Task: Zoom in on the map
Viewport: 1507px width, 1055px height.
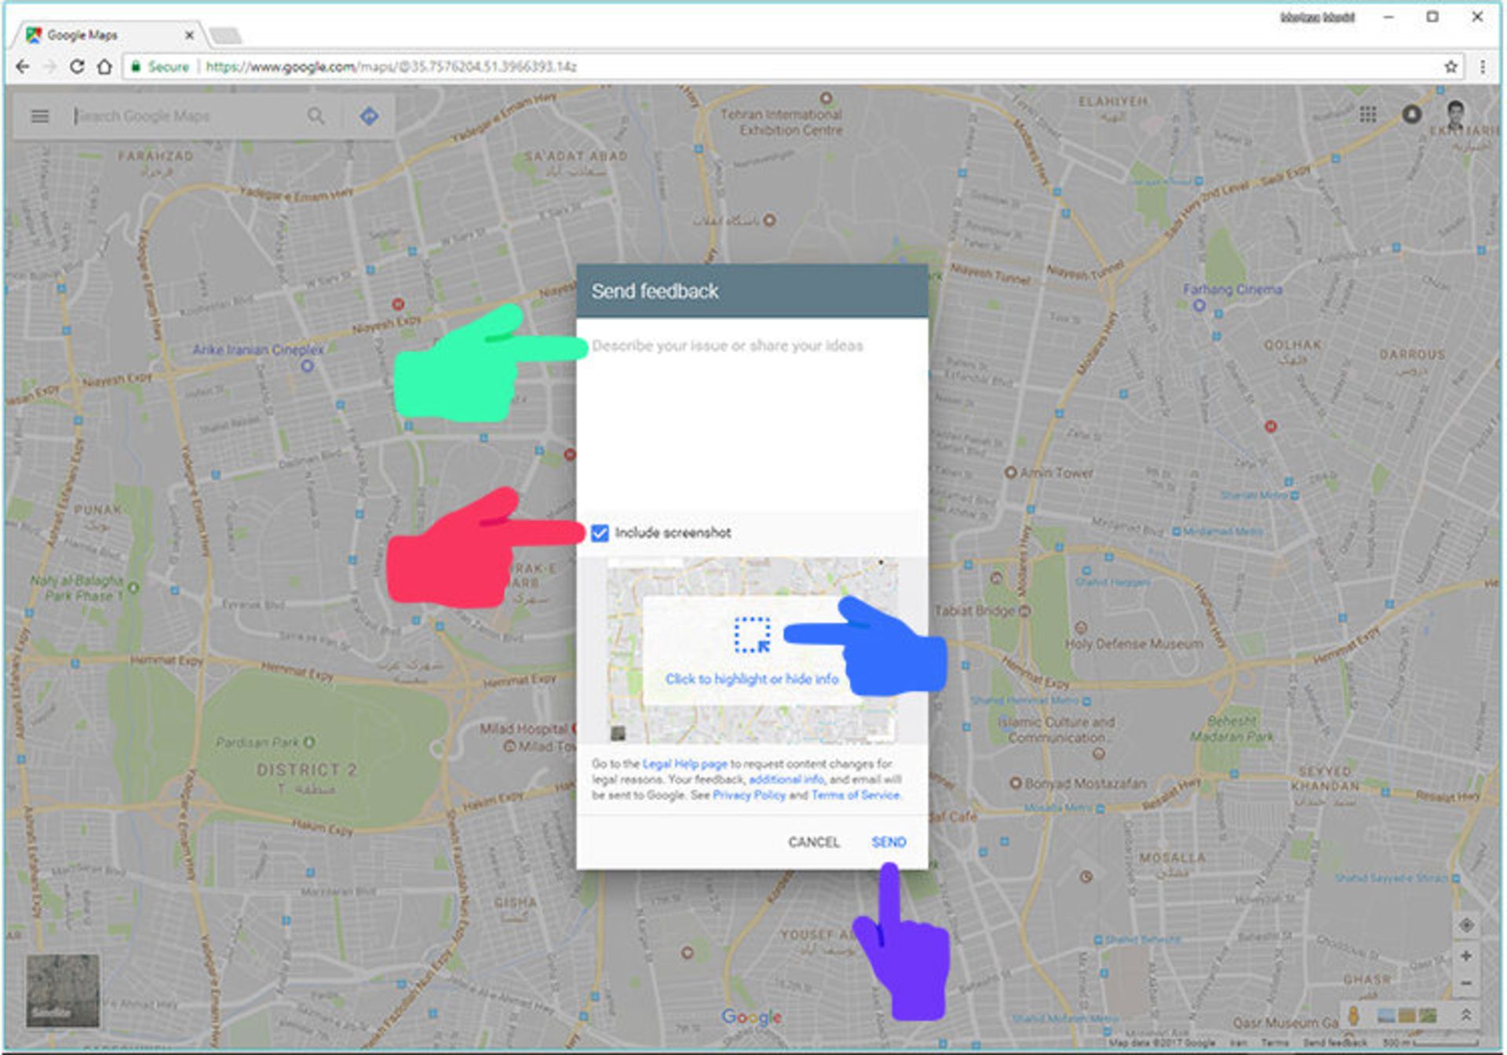Action: point(1465,956)
